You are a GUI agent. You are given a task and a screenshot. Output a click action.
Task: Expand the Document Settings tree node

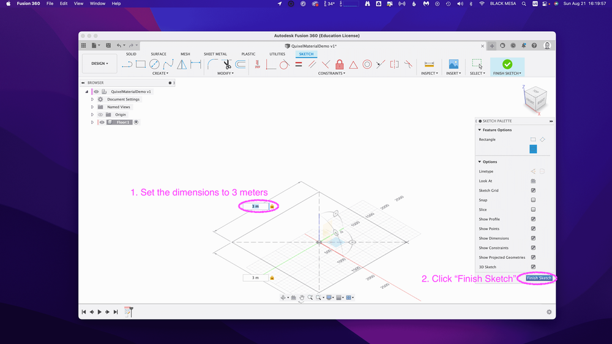tap(92, 100)
